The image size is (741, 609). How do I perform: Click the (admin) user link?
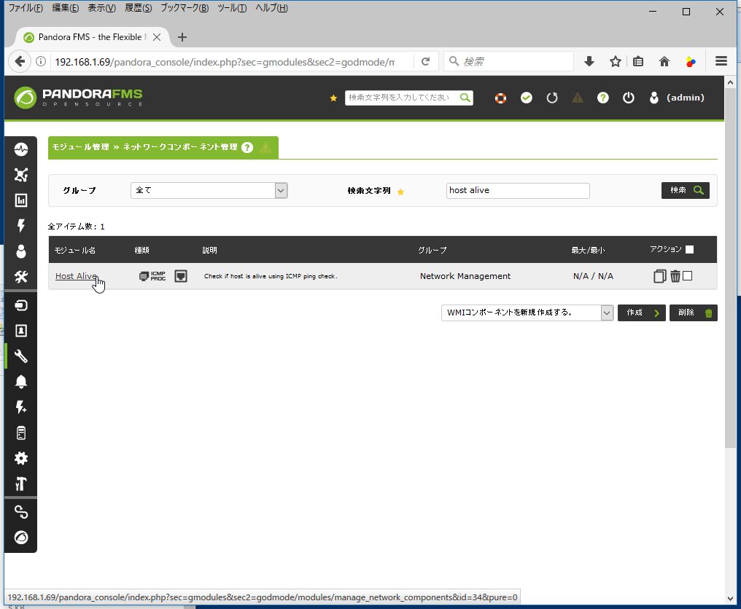tap(686, 98)
